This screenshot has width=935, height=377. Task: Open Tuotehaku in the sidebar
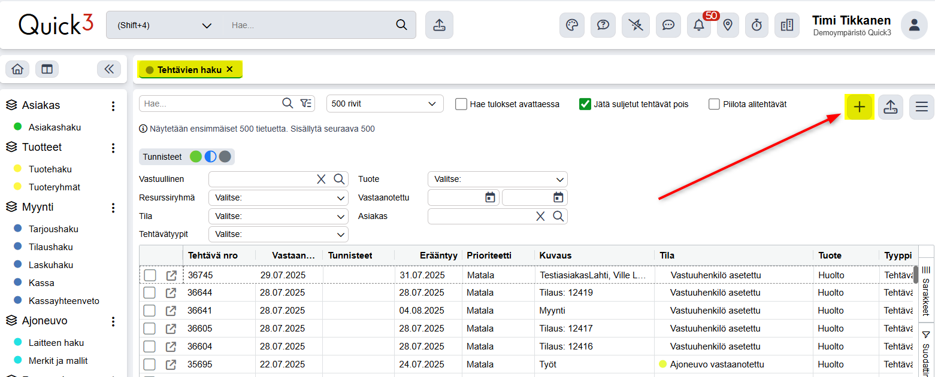[x=50, y=169]
